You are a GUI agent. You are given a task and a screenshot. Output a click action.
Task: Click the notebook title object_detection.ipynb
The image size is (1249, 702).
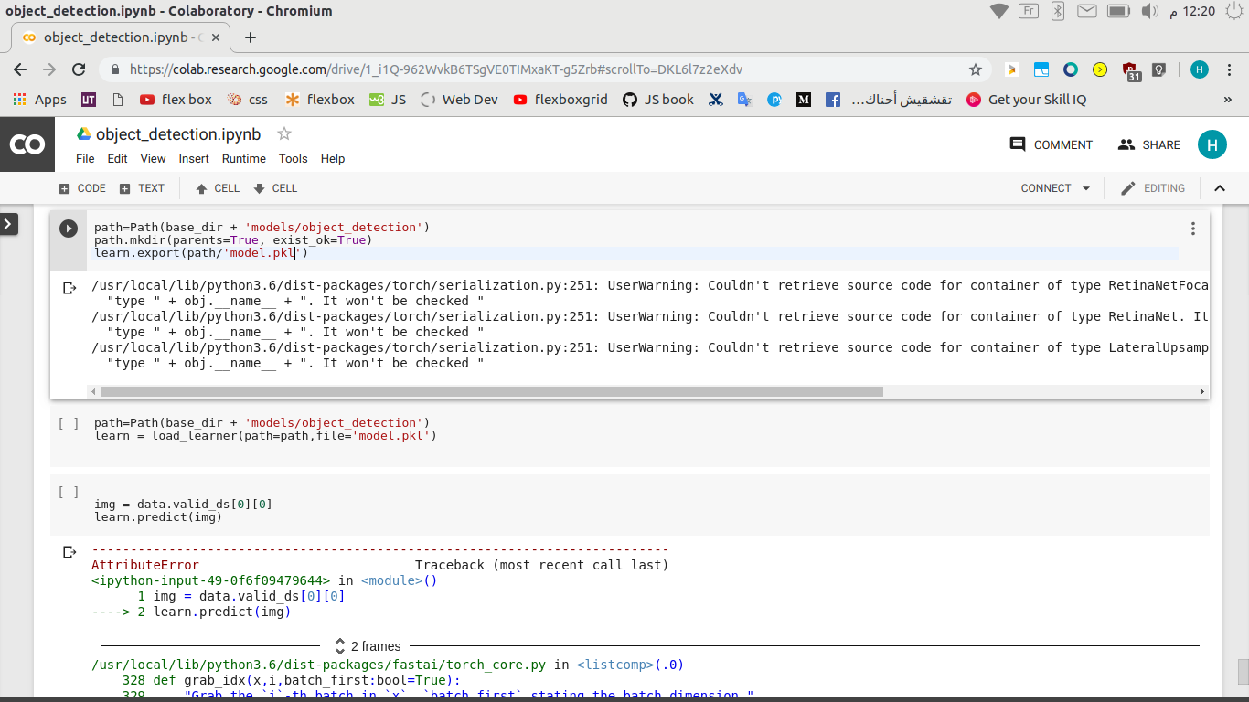178,134
